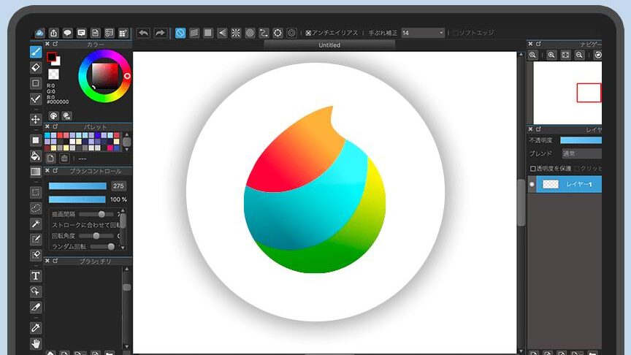Click the share/export icon in top toolbar
The width and height of the screenshot is (631, 355).
pos(53,33)
